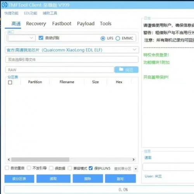Click the 开启基带保护! log line
The height and width of the screenshot is (194, 194).
click(156, 77)
